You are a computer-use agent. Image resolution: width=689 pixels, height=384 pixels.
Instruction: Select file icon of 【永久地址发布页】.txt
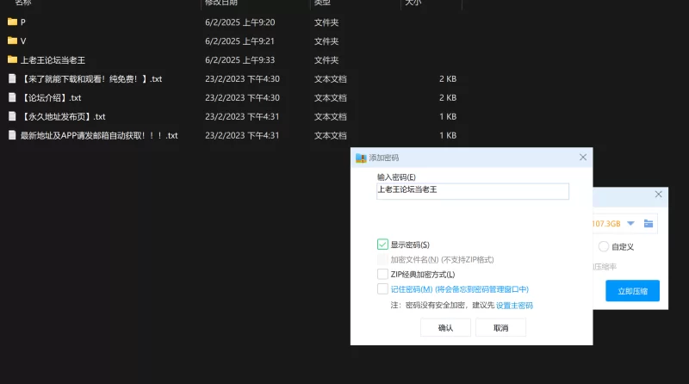coord(12,116)
